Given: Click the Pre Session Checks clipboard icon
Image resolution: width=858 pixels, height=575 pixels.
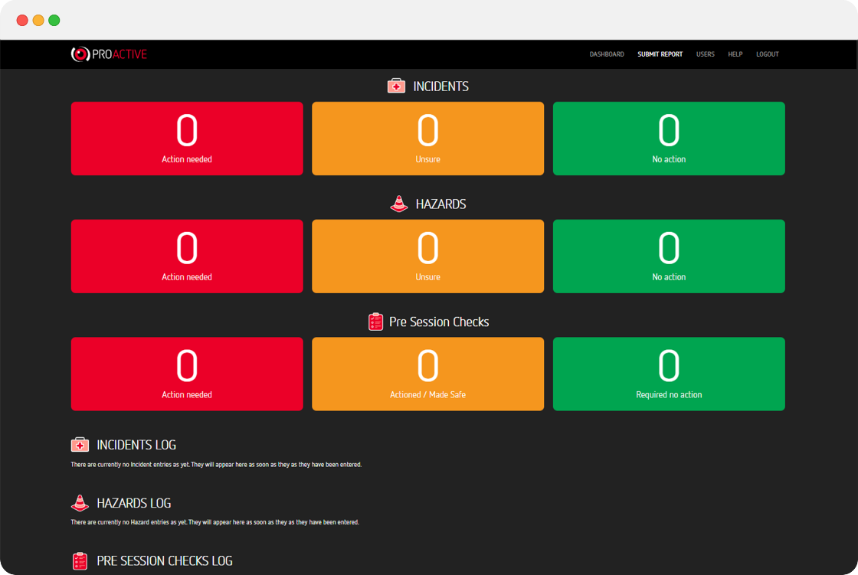Looking at the screenshot, I should click(x=375, y=322).
